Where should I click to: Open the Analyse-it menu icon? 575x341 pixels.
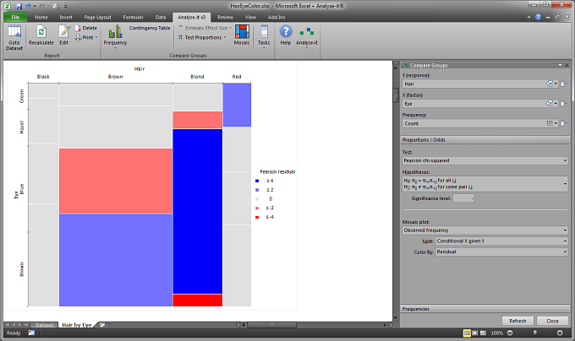coord(307,36)
